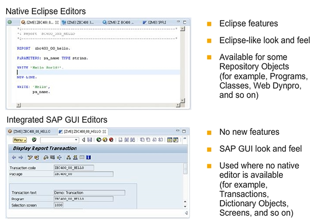
Task: Click the yellow Exit icon in SAP toolbar
Action: tap(105, 139)
